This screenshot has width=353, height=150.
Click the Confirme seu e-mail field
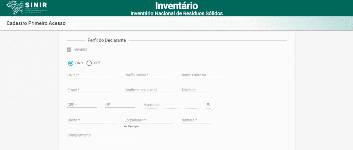pos(149,90)
